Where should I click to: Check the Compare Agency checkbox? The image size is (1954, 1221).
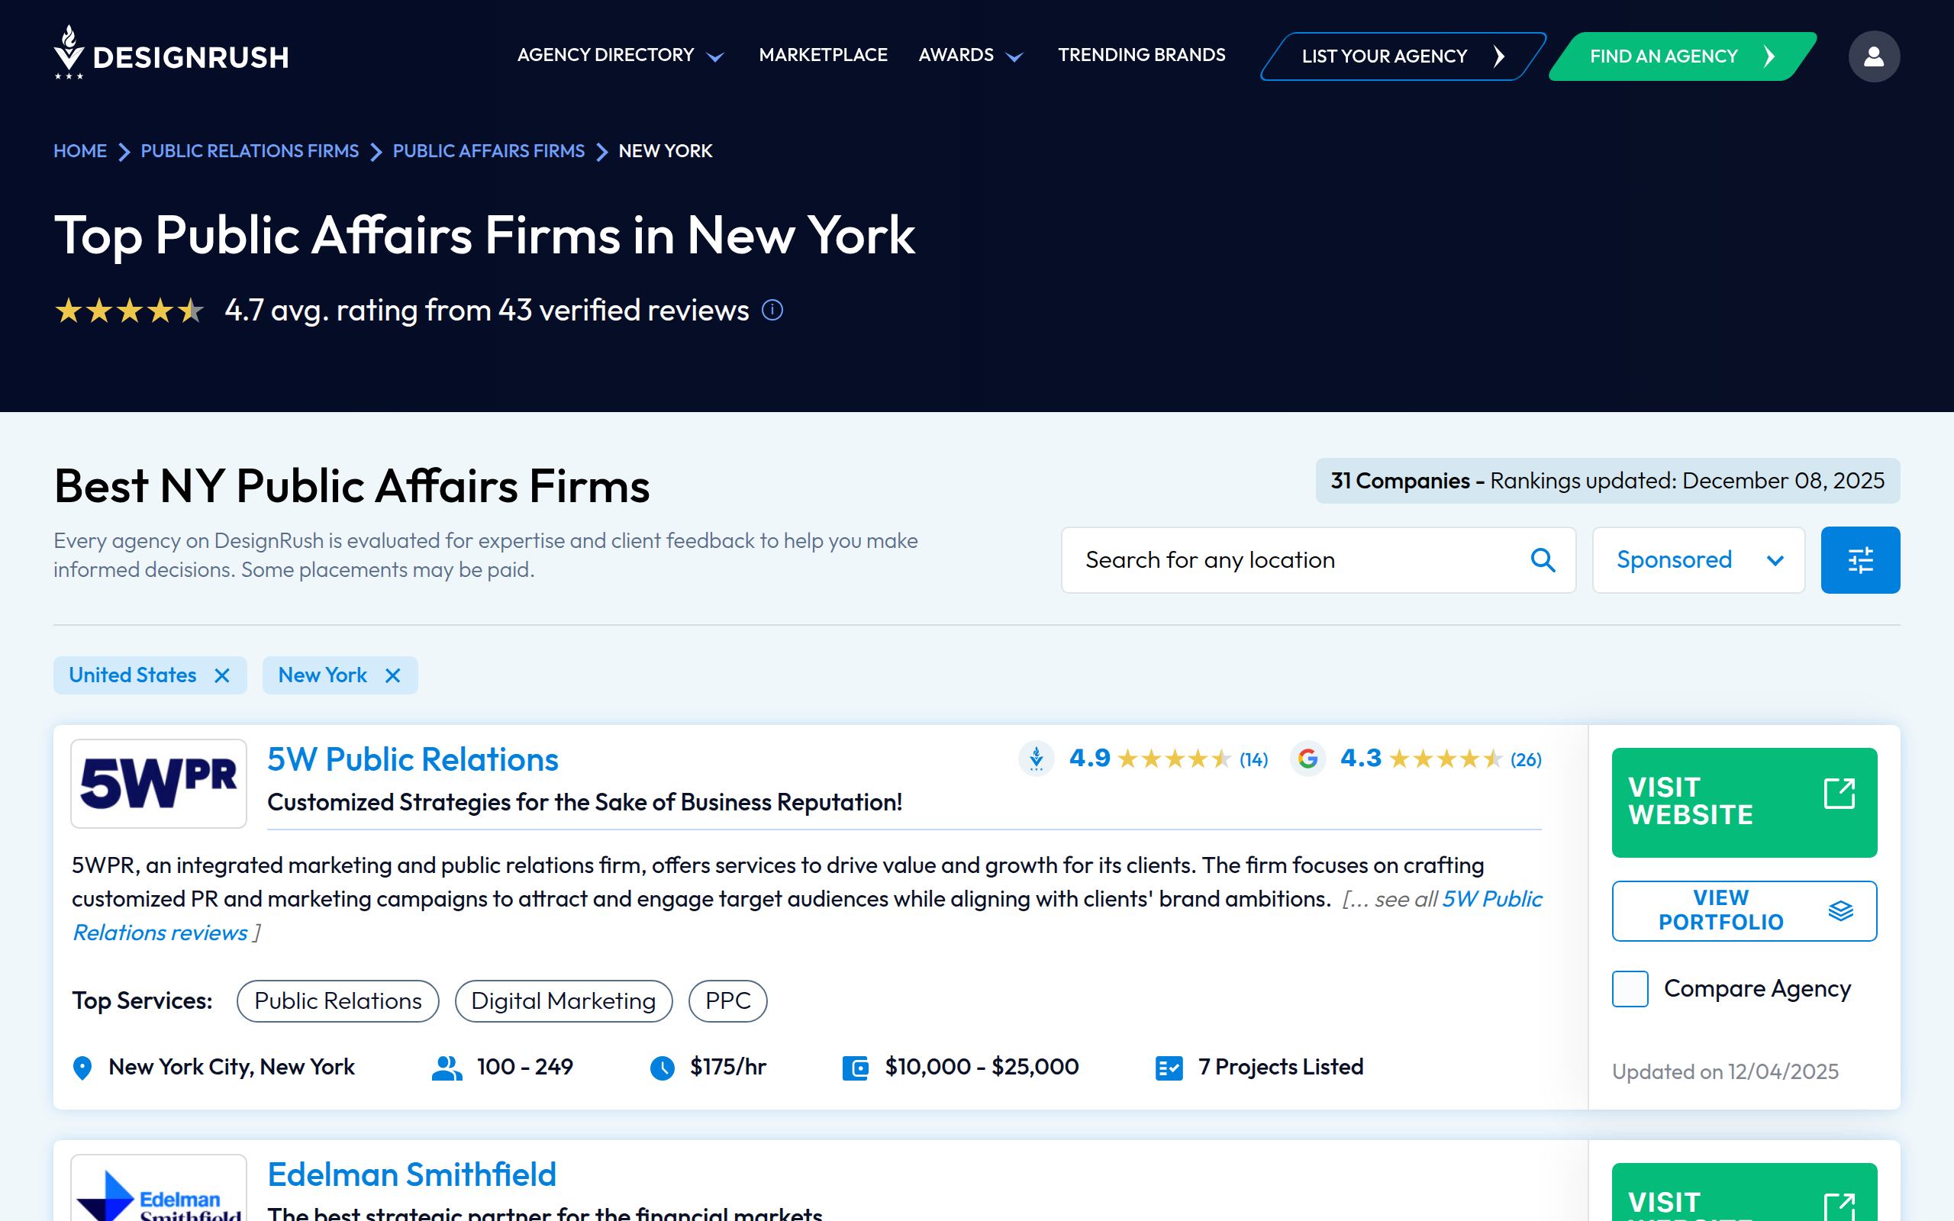[1630, 988]
